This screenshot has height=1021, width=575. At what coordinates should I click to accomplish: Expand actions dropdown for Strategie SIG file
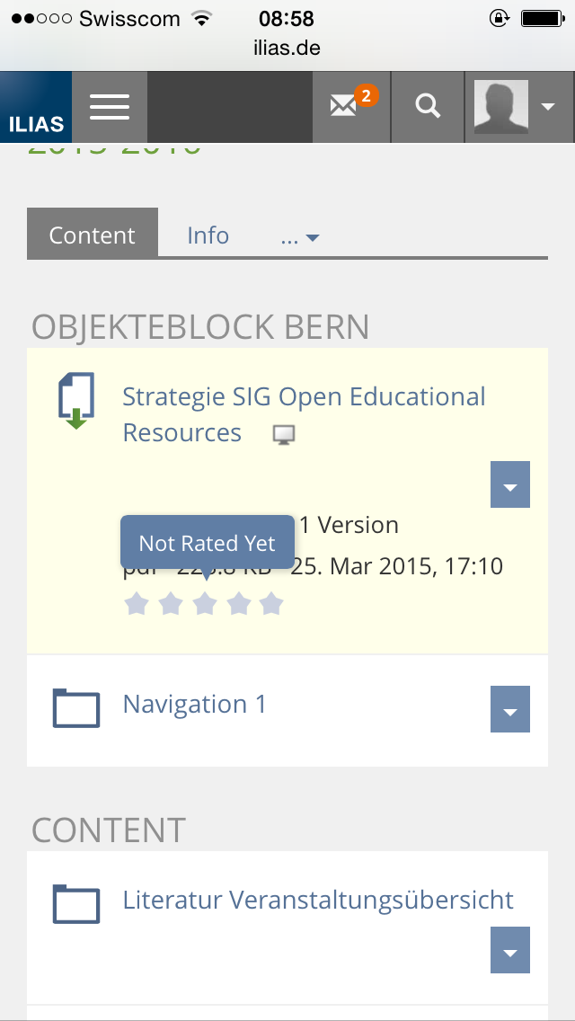click(x=510, y=485)
